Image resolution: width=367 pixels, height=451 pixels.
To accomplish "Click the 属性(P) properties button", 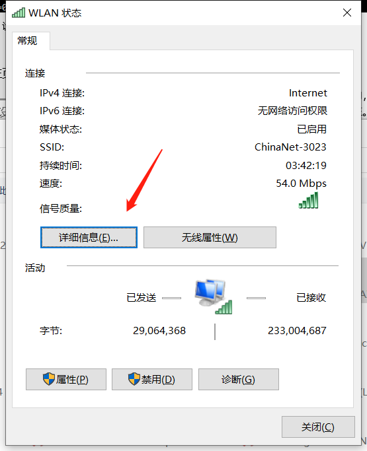I will coord(66,380).
